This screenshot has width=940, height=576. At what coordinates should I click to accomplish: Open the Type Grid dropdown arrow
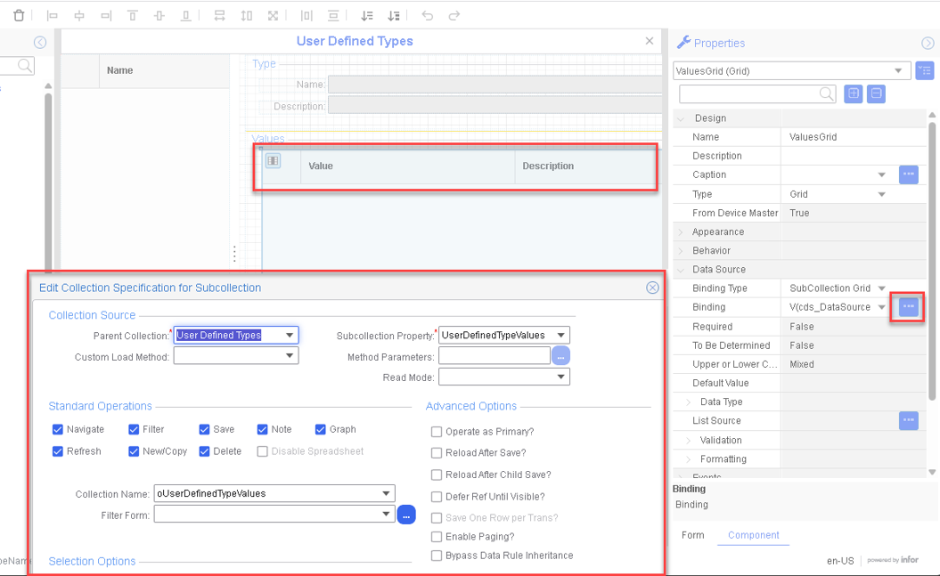(x=882, y=194)
